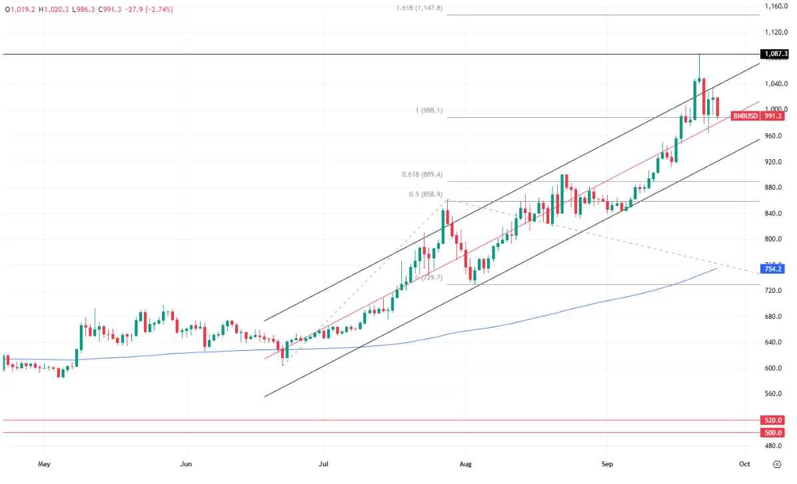Click the 0 (729.7) Fibonacci base label
This screenshot has width=797, height=484.
pos(428,278)
